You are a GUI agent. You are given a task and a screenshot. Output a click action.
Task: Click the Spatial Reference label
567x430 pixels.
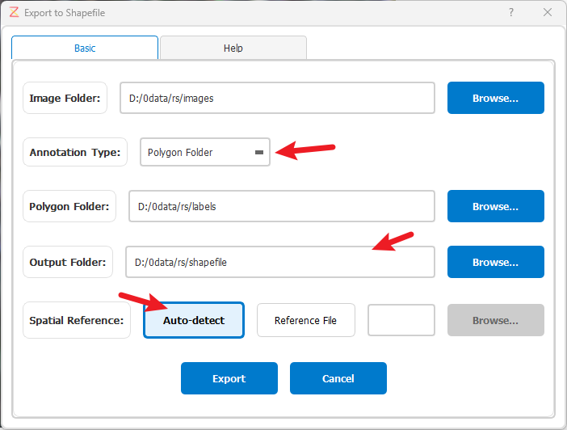pyautogui.click(x=77, y=320)
